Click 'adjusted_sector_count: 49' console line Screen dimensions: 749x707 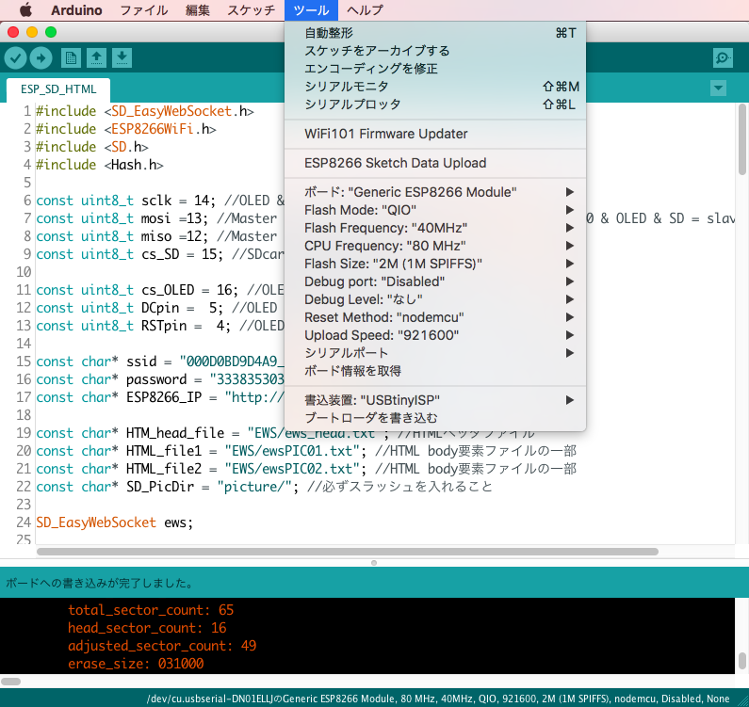coord(162,646)
